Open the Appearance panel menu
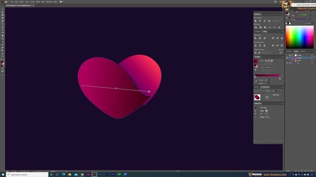The image size is (316, 177). [282, 104]
